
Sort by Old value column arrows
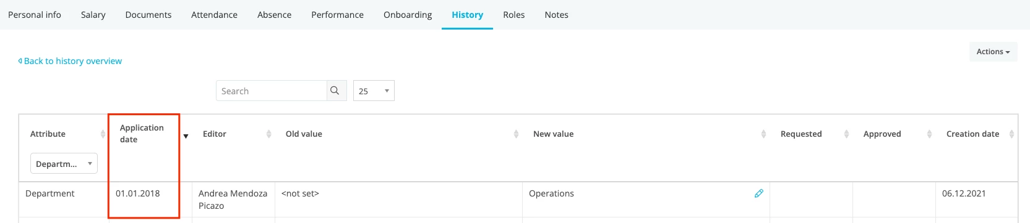pos(516,134)
